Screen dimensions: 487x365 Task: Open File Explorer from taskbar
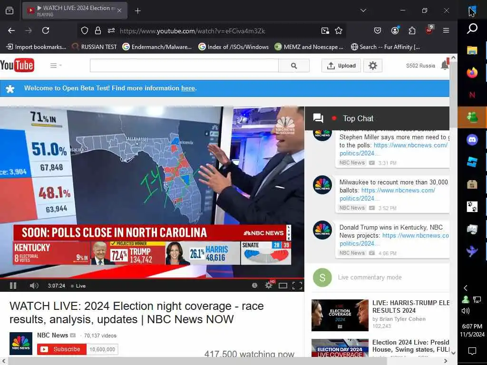[x=472, y=50]
